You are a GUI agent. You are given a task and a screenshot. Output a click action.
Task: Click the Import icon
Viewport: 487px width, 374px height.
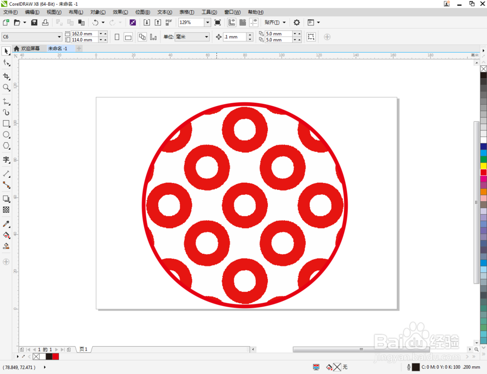147,22
